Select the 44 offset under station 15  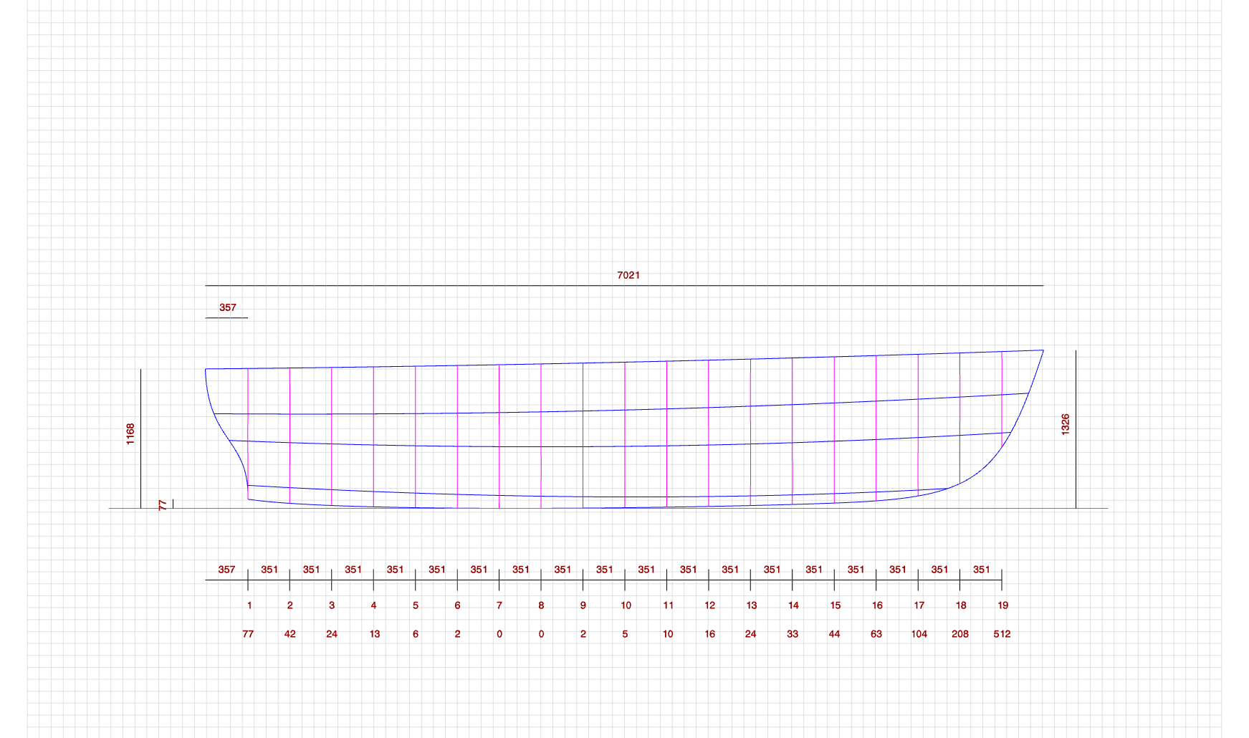coord(834,634)
